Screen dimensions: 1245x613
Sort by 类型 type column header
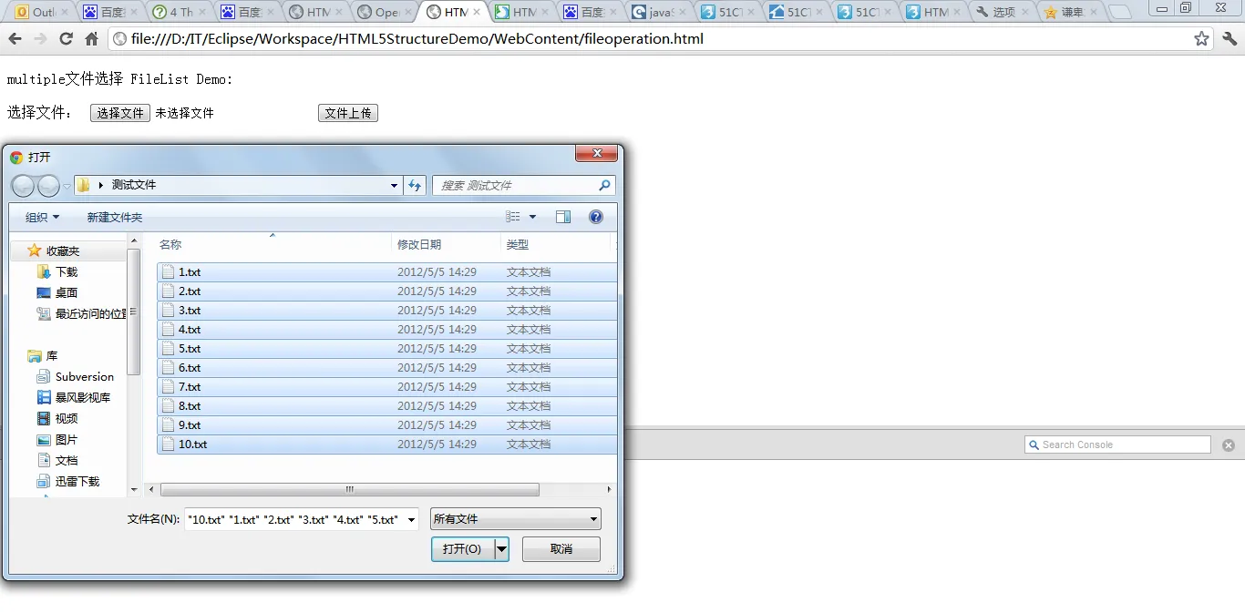coord(556,244)
